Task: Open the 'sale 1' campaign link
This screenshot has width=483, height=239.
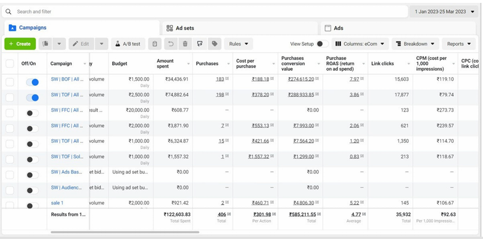Action: [x=57, y=203]
